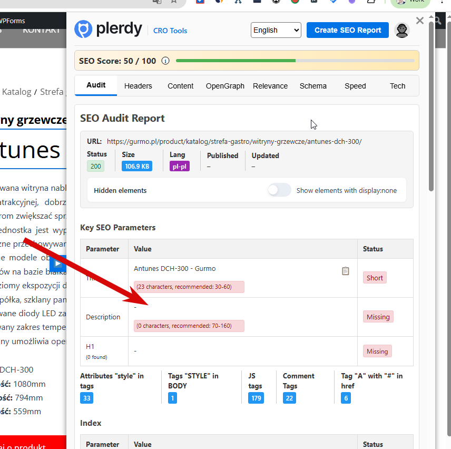The height and width of the screenshot is (449, 451).
Task: Go to the Speed tab
Action: click(x=355, y=86)
